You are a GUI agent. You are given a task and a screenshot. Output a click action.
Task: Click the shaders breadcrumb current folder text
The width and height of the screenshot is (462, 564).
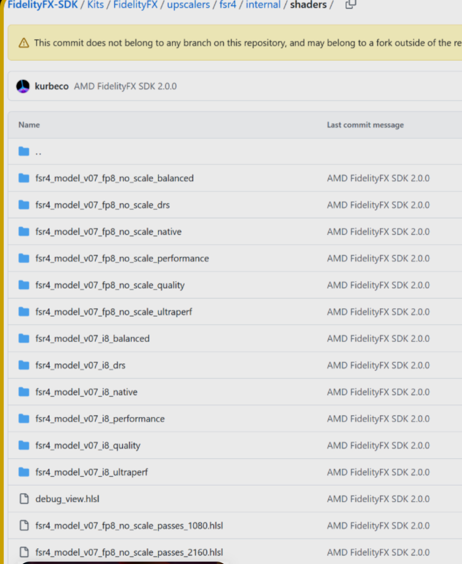308,5
